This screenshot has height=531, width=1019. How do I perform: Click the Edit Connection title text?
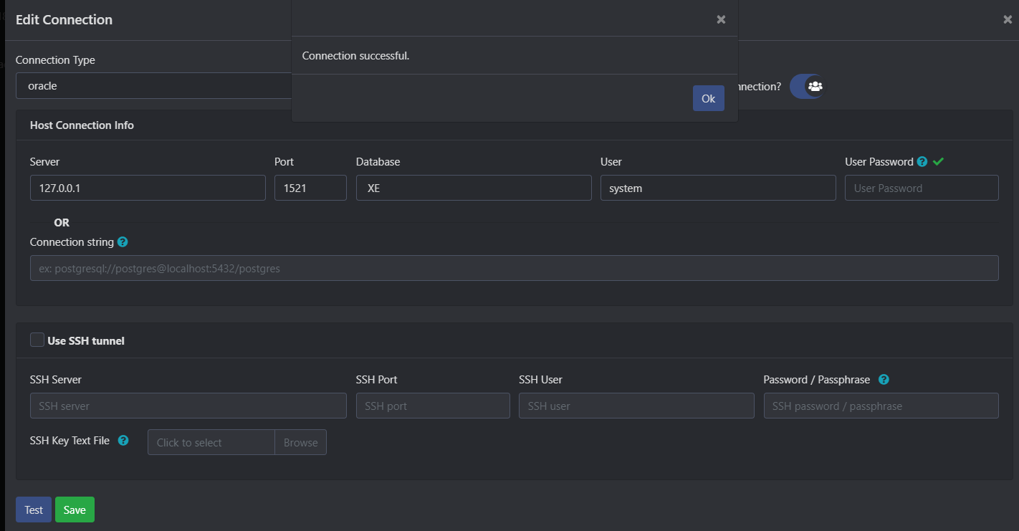coord(64,19)
